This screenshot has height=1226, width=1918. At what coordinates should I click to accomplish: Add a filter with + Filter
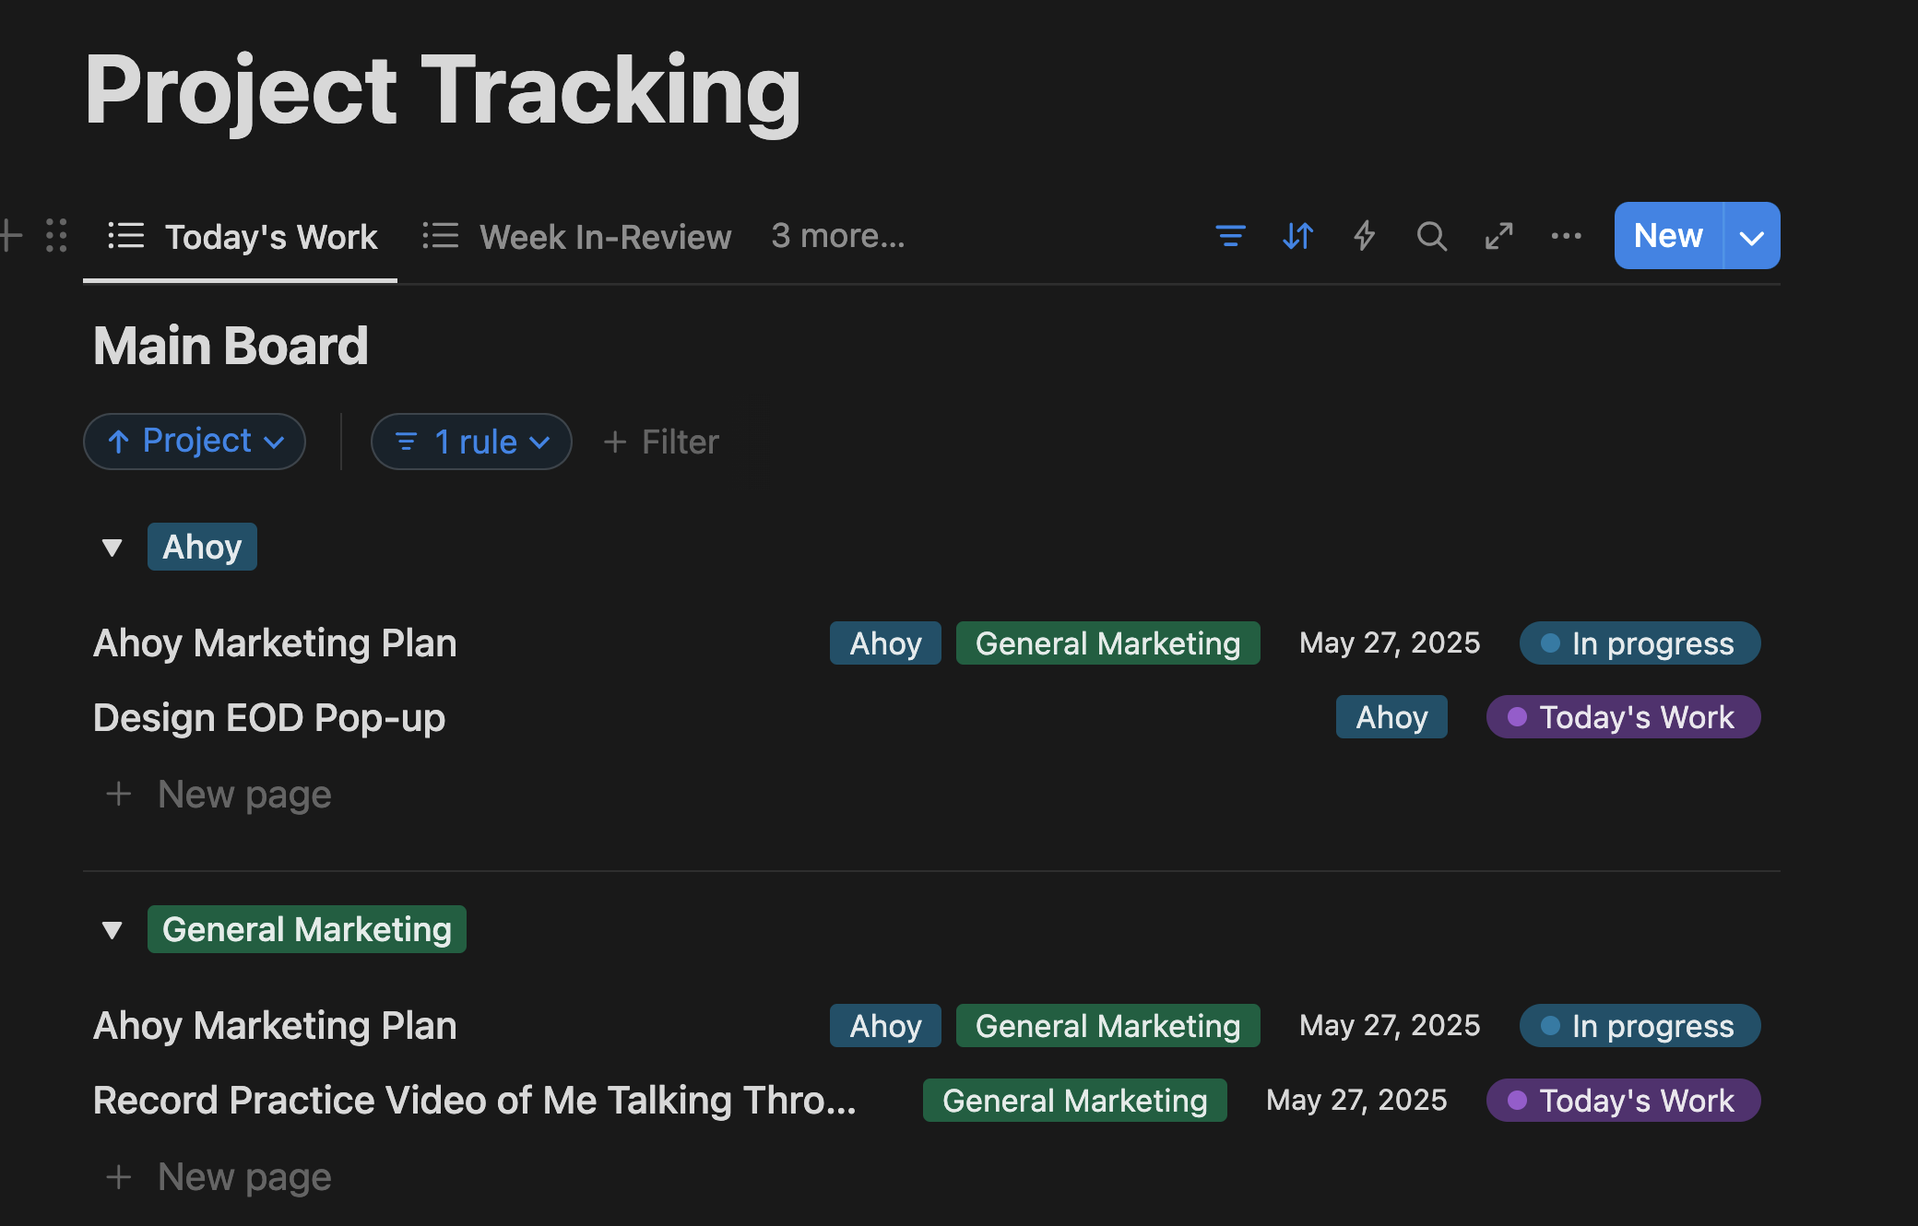pyautogui.click(x=661, y=442)
